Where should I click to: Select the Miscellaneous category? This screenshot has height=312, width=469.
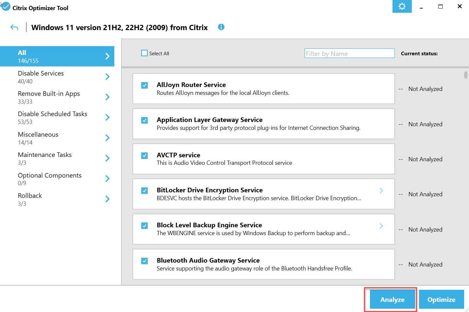click(x=38, y=138)
